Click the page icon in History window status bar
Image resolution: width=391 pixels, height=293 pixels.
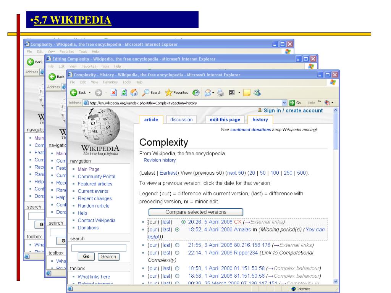click(x=70, y=289)
